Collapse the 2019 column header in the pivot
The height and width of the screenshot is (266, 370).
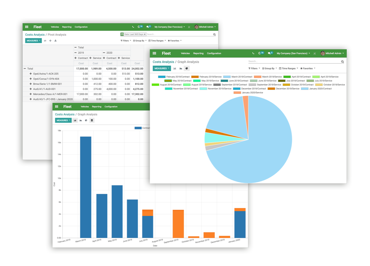[x=76, y=53]
